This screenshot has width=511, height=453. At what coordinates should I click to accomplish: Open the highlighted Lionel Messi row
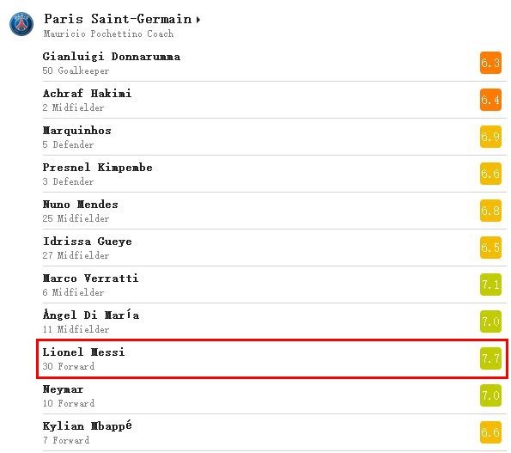272,358
